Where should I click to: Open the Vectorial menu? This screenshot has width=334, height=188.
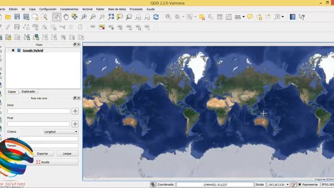coord(87,9)
